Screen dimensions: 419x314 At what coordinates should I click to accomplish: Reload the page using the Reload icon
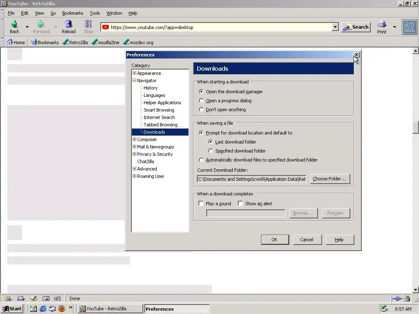pyautogui.click(x=68, y=24)
